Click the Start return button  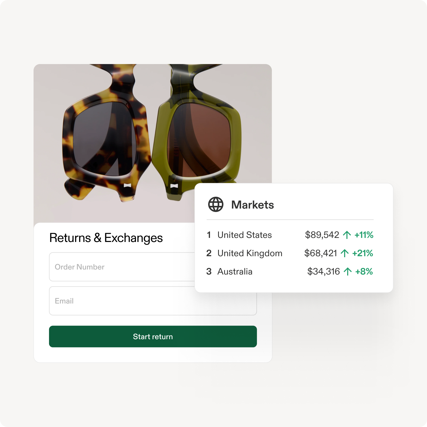[x=153, y=337]
